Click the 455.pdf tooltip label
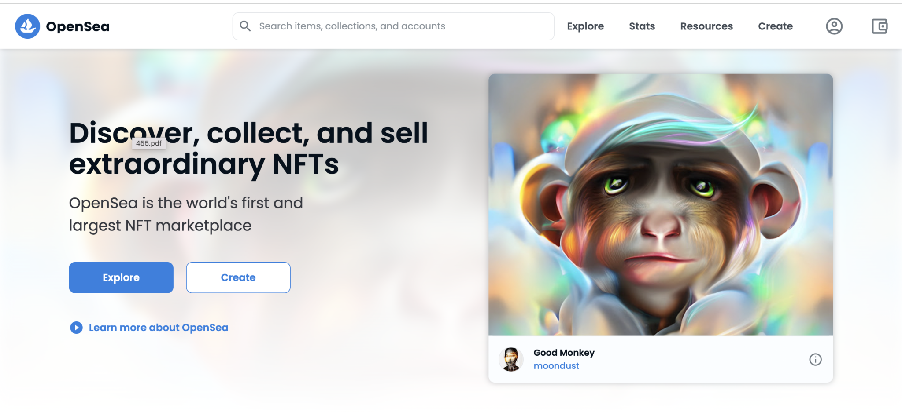This screenshot has width=902, height=412. (149, 143)
